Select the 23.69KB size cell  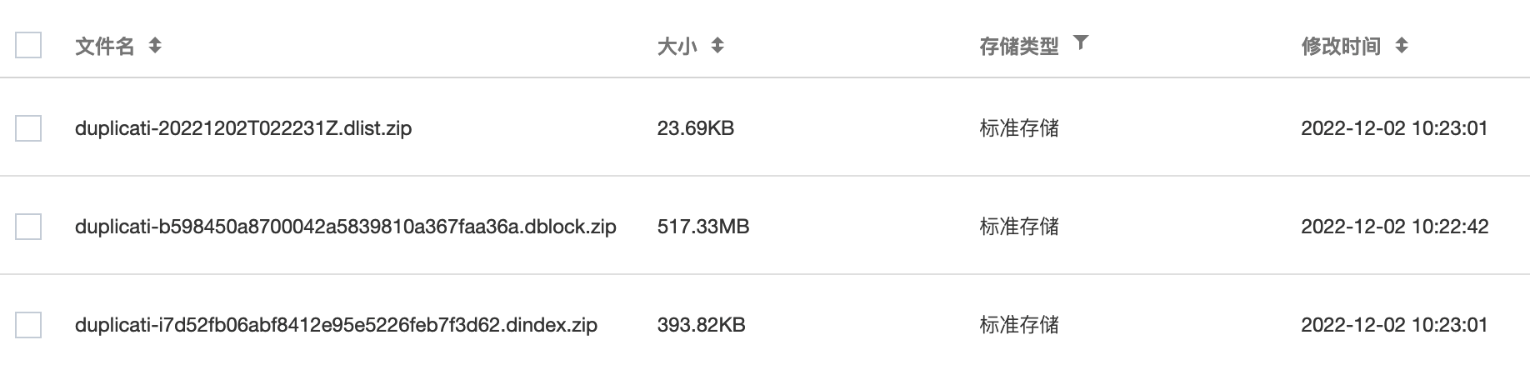pos(696,128)
